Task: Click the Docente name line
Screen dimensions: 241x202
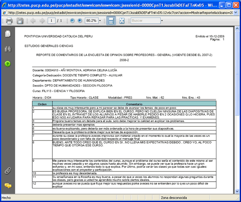Action: tap(75, 70)
